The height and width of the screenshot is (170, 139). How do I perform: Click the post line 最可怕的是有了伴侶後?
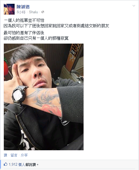tap(24, 33)
